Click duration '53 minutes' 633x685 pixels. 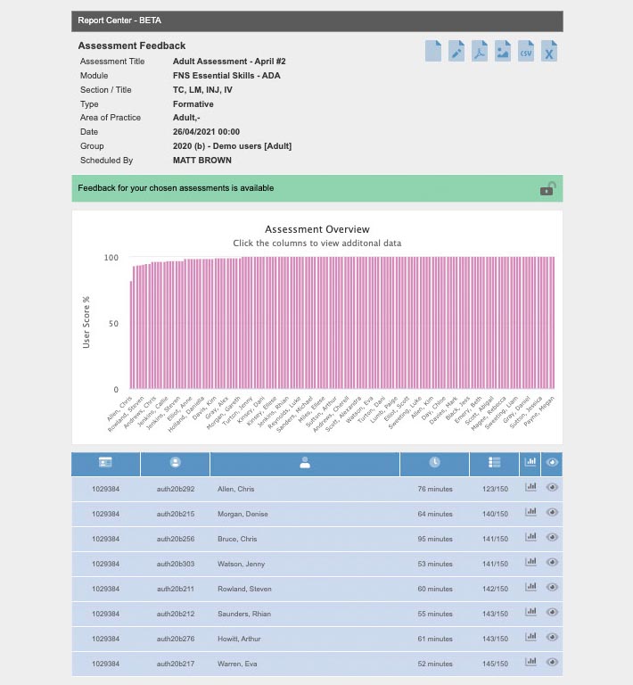435,564
